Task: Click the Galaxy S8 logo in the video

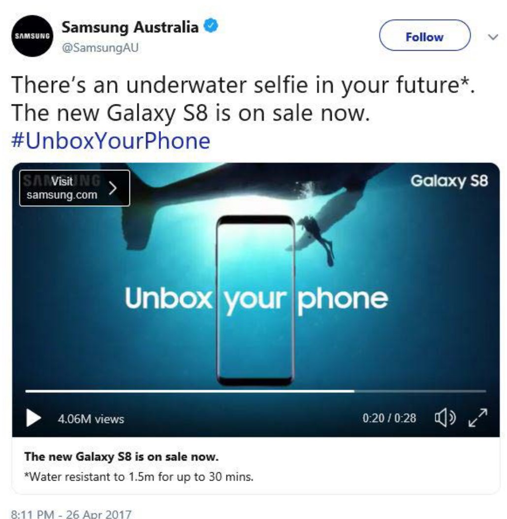Action: pos(449,181)
